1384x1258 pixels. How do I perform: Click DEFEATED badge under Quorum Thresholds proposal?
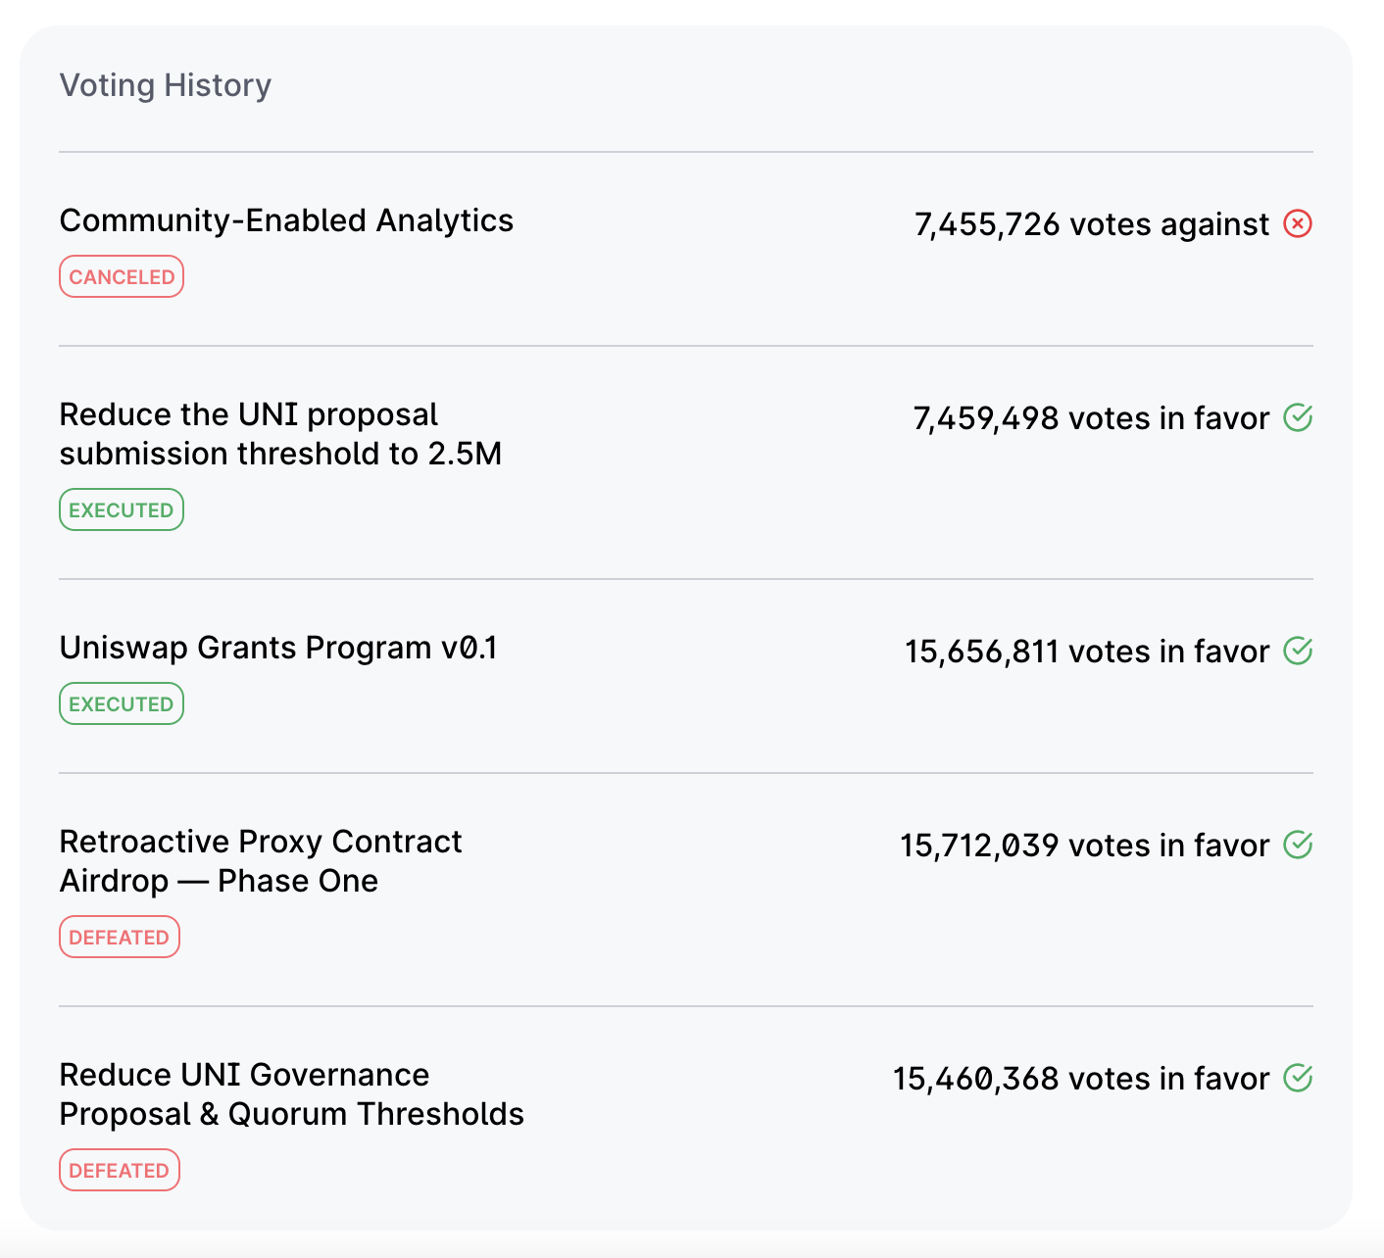click(120, 1170)
